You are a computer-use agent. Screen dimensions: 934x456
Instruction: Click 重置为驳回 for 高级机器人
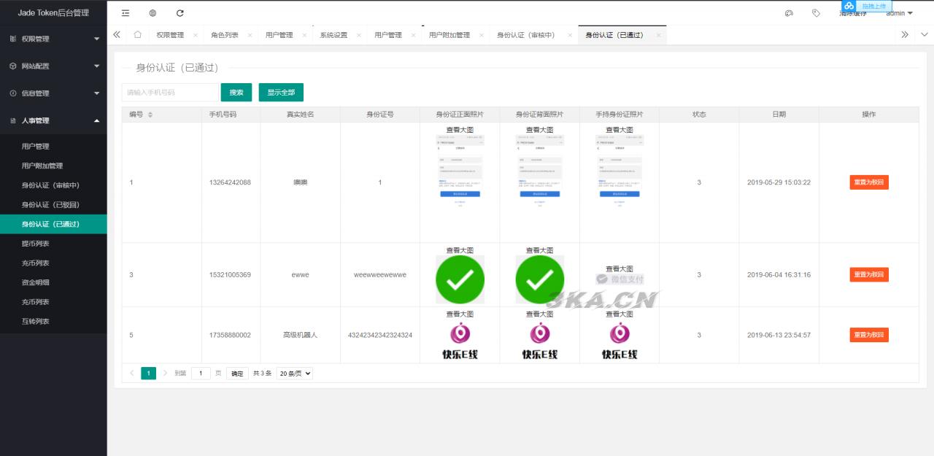[869, 335]
